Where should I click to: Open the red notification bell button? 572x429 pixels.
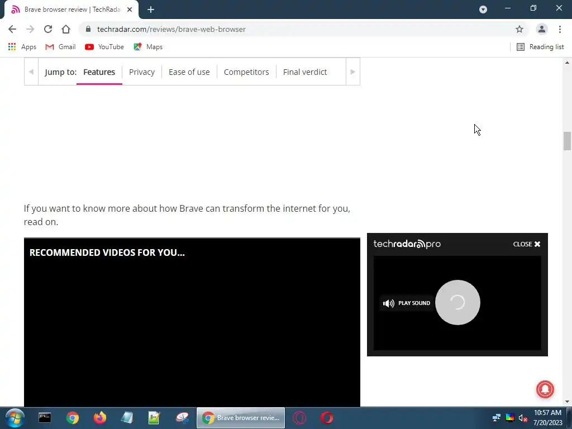click(545, 389)
